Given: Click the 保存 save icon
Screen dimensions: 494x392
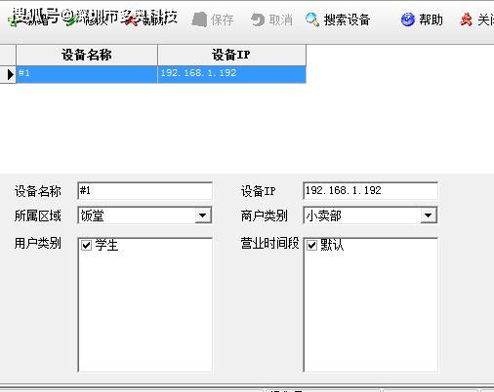Looking at the screenshot, I should coord(199,20).
